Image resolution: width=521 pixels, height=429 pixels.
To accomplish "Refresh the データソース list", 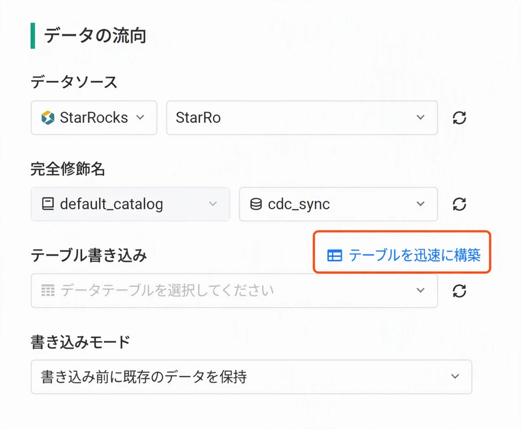I will click(459, 118).
